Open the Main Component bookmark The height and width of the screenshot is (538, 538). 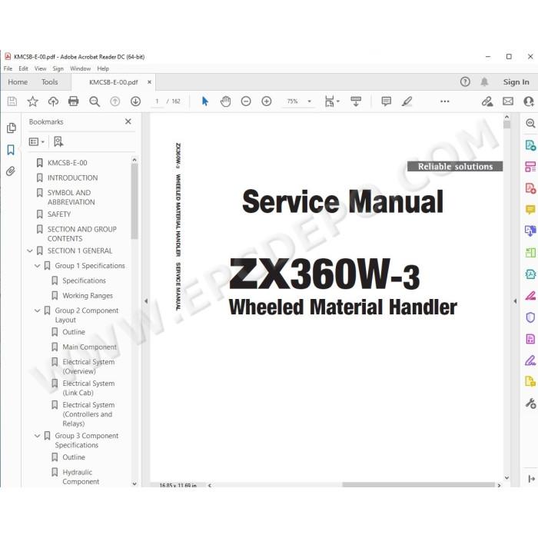(x=89, y=347)
